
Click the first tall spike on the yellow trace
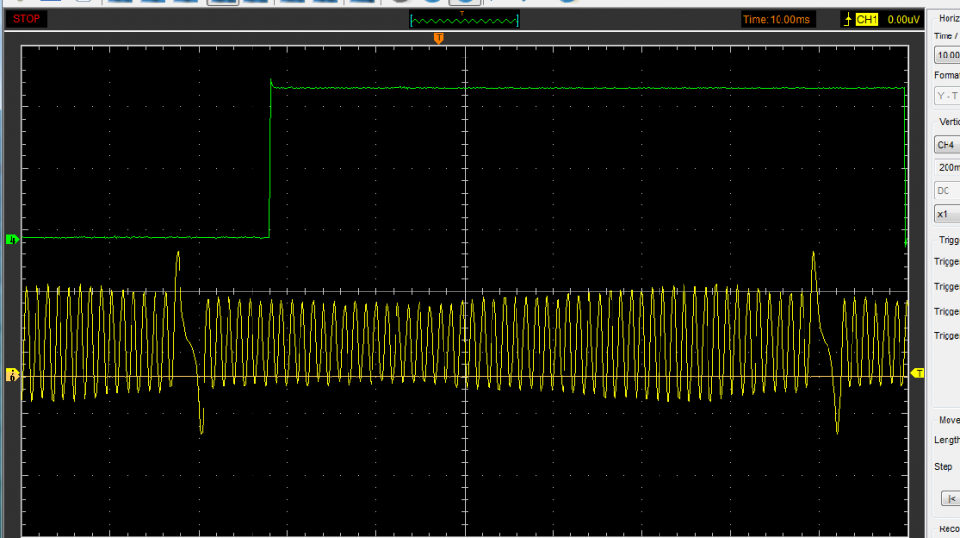178,259
